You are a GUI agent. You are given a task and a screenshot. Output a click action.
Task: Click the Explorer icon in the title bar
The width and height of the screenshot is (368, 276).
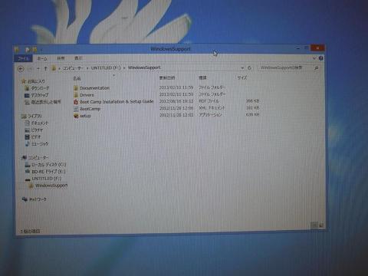point(17,49)
